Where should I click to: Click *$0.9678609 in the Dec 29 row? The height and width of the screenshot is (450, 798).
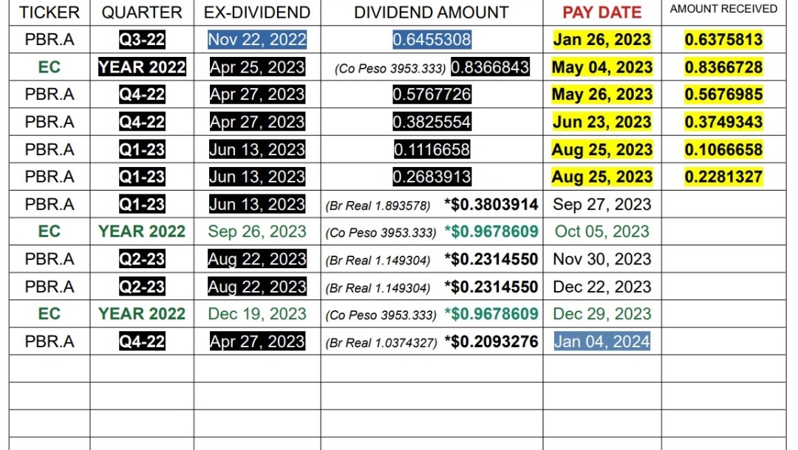pyautogui.click(x=491, y=313)
